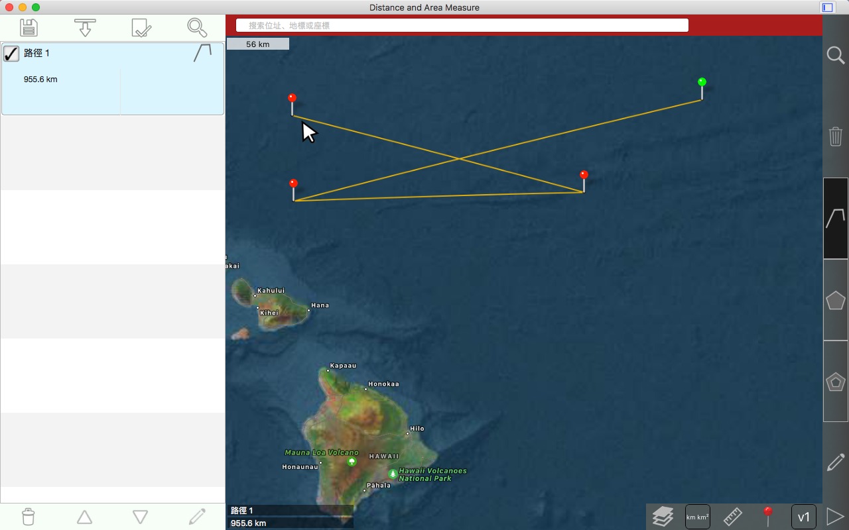This screenshot has width=849, height=530.
Task: Click the ruler icon in bottom toolbar
Action: (732, 516)
